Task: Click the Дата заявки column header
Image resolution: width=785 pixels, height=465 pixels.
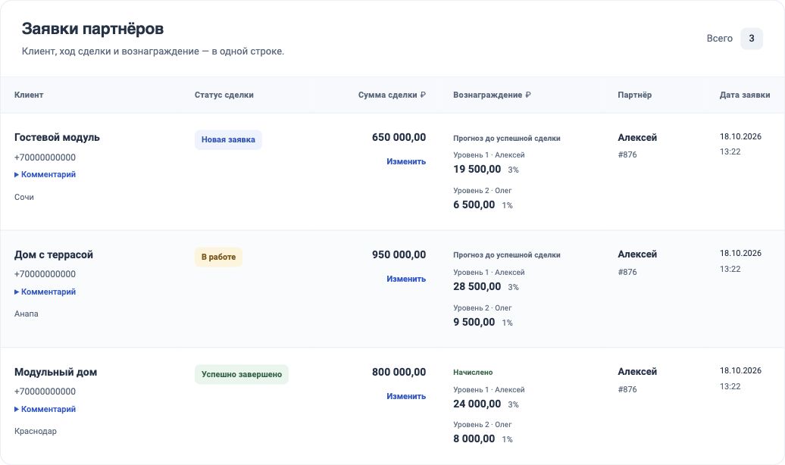Action: point(744,95)
